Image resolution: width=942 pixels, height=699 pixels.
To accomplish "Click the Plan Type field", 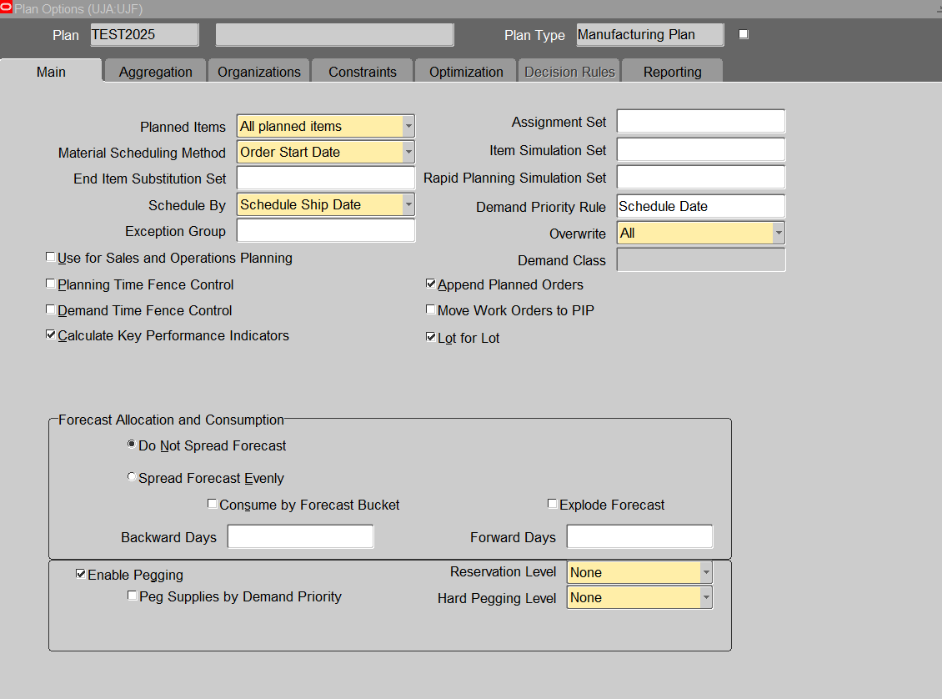I will (650, 35).
